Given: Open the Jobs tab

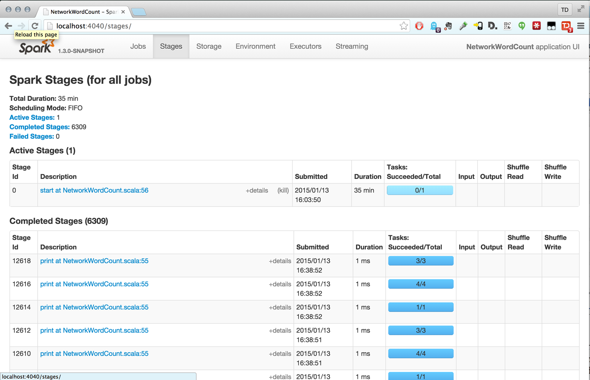Looking at the screenshot, I should tap(138, 46).
